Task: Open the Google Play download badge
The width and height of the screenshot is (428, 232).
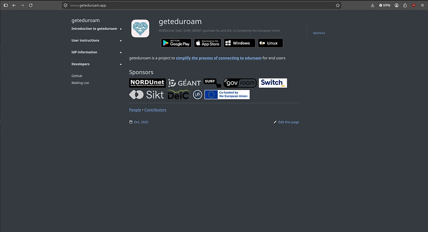Action: 176,43
